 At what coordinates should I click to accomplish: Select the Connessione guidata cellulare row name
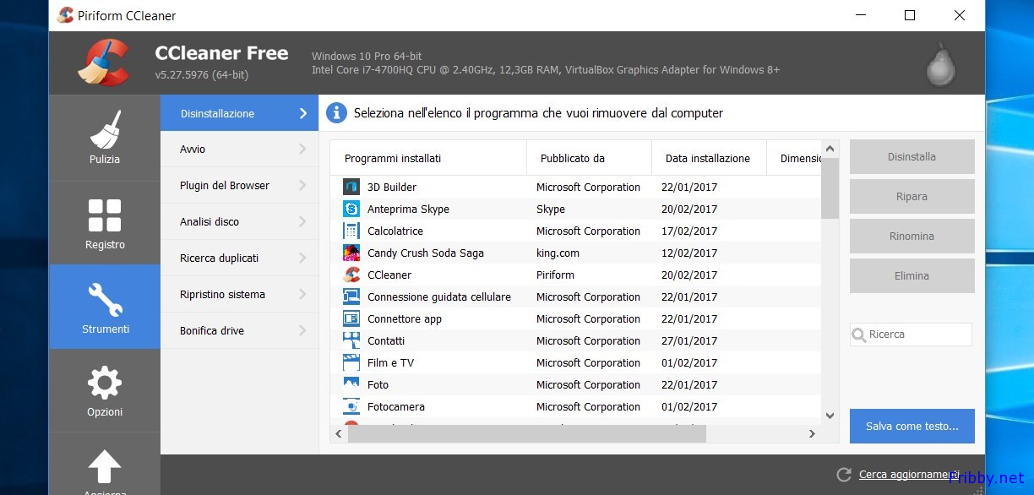[439, 296]
